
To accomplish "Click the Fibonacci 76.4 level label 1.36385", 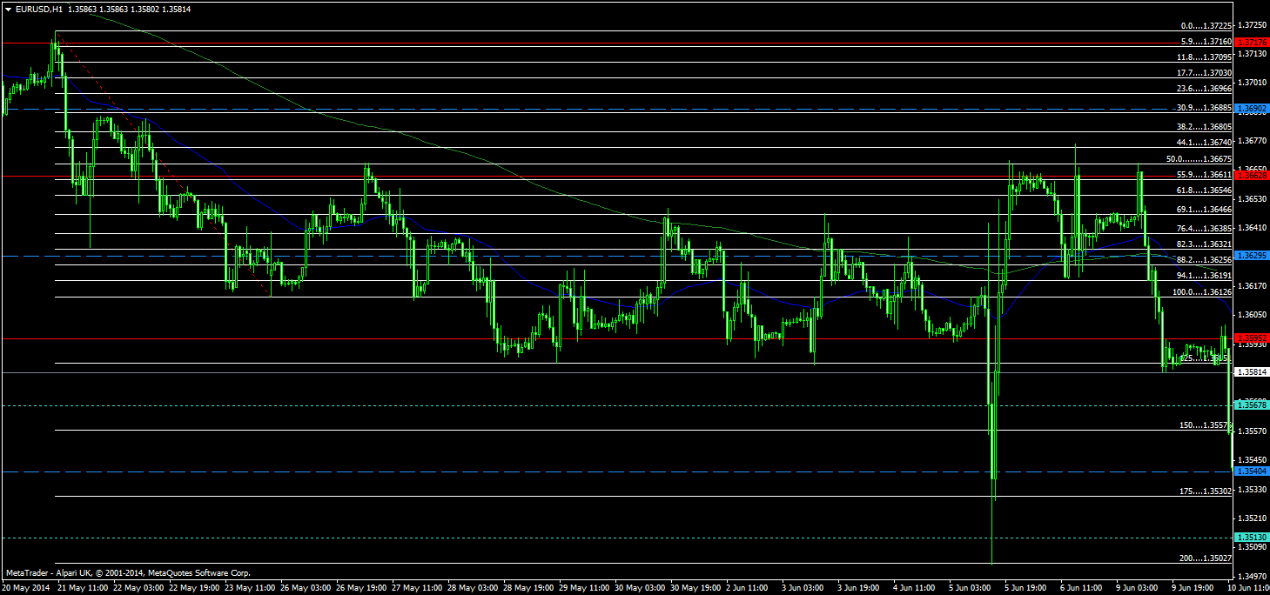I will 1204,228.
